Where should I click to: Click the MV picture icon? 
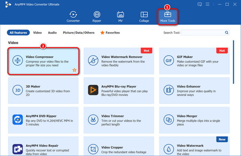pyautogui.click(x=120, y=14)
